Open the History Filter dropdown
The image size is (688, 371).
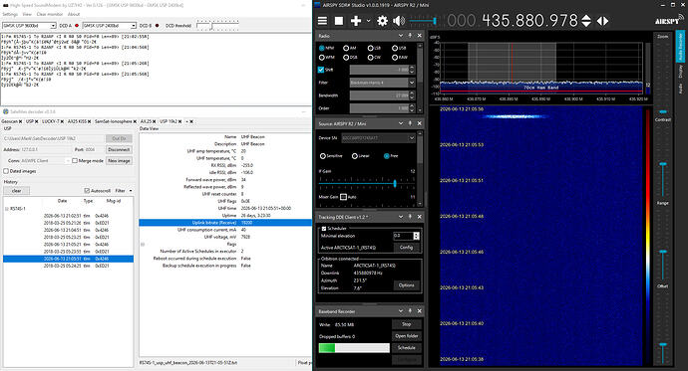tap(124, 191)
